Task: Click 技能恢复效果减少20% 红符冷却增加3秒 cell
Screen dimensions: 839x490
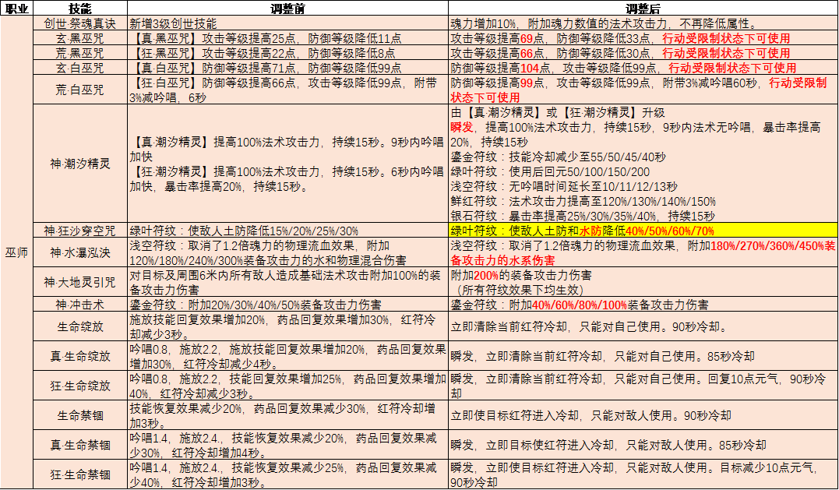Action: pos(288,415)
